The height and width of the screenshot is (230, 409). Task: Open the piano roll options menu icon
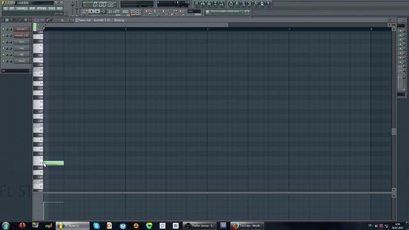36,20
